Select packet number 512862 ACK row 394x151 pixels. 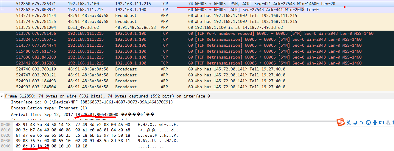click(x=197, y=10)
